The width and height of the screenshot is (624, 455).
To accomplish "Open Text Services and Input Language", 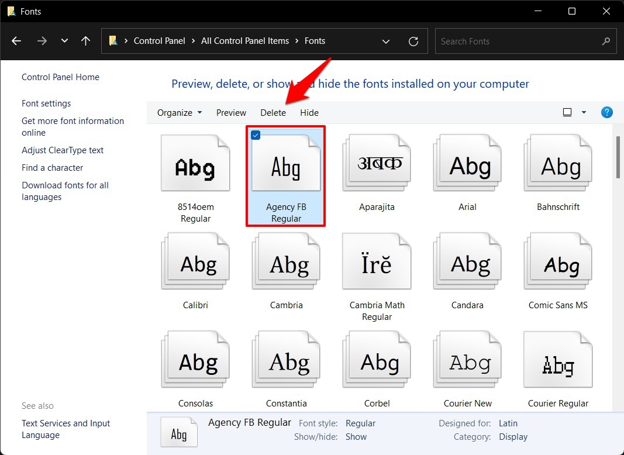I will pyautogui.click(x=65, y=429).
